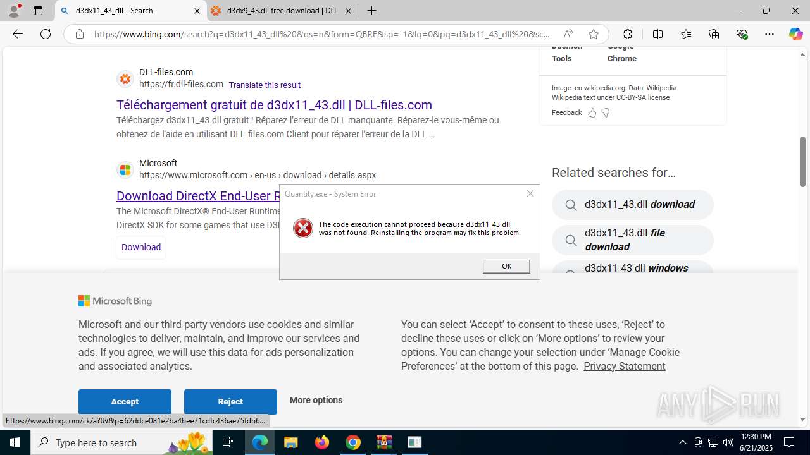Reject the Bing cookie consent
810x455 pixels.
pyautogui.click(x=230, y=401)
